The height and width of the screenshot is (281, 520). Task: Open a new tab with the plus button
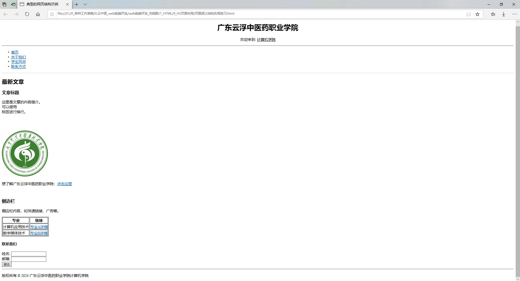click(77, 4)
